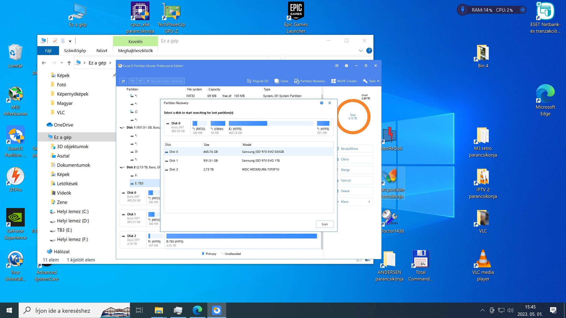
Task: Open Total Commander desktop icon
Action: click(421, 266)
